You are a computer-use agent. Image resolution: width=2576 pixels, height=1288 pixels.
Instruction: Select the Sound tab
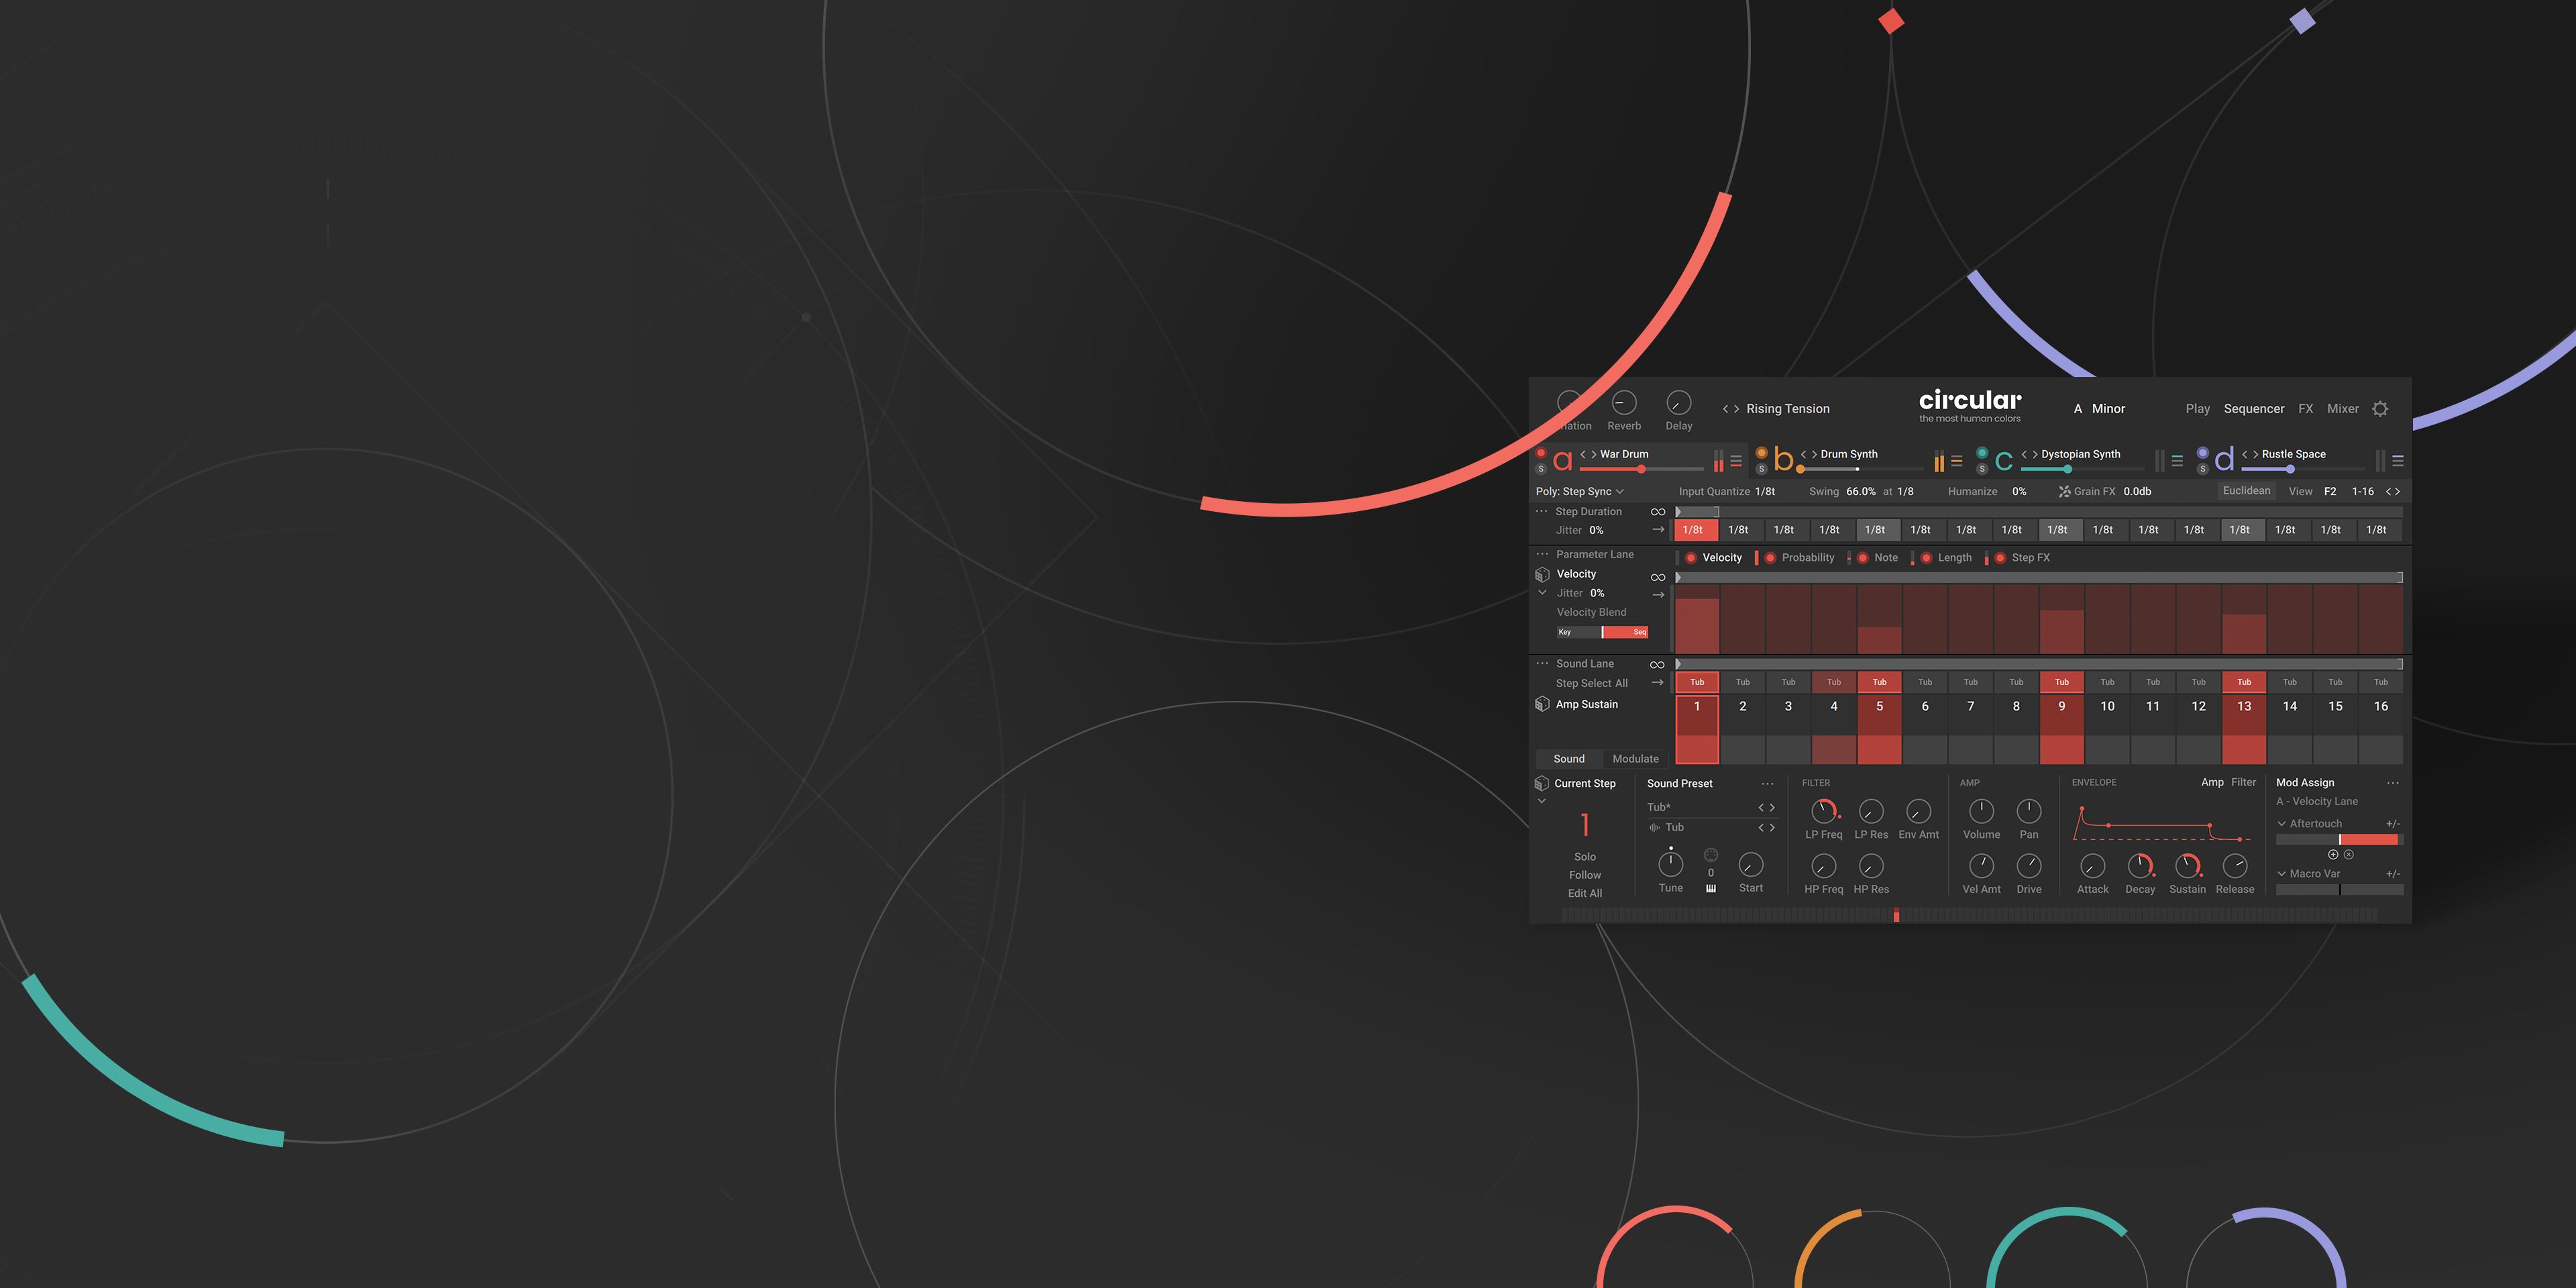click(x=1569, y=759)
